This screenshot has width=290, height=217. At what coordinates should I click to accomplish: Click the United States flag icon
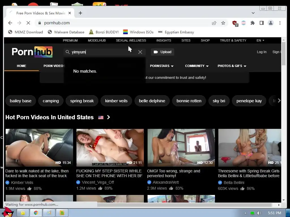[x=101, y=117]
